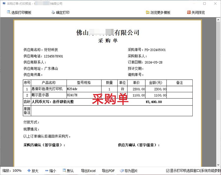
Task: Click the 备注 column header
Action: click(179, 83)
